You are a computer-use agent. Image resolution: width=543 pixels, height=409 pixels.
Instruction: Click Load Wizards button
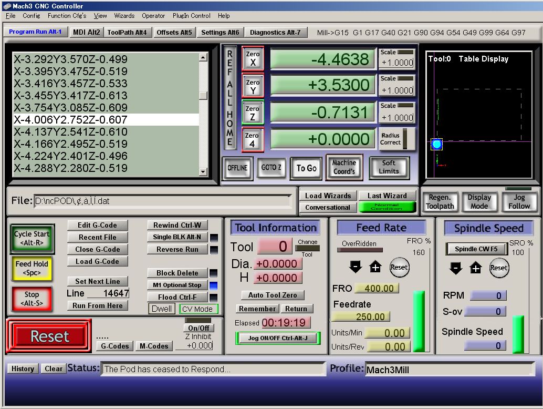pyautogui.click(x=328, y=196)
